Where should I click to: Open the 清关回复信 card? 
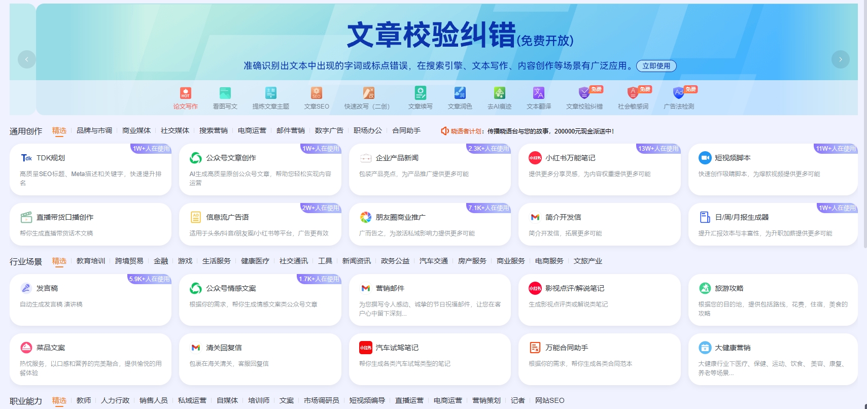tap(260, 359)
